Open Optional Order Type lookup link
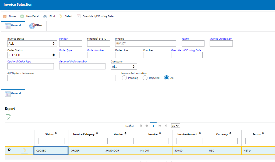Screen dimensions: 275x162 [x=19, y=62]
